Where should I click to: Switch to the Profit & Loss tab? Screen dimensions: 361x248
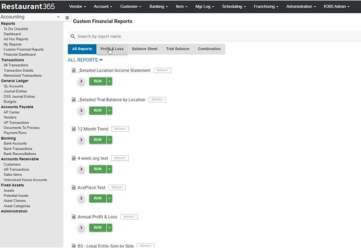coord(112,49)
